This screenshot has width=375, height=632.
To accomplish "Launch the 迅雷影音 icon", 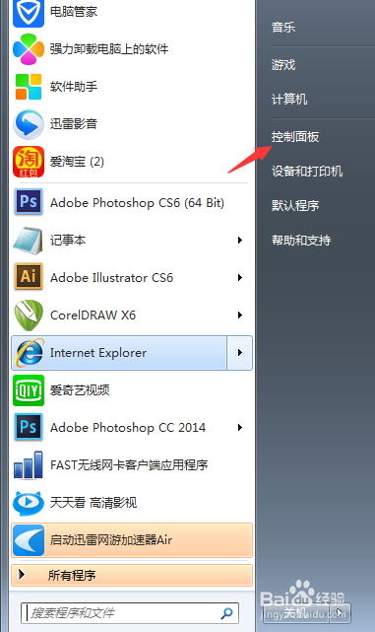I will (x=29, y=124).
